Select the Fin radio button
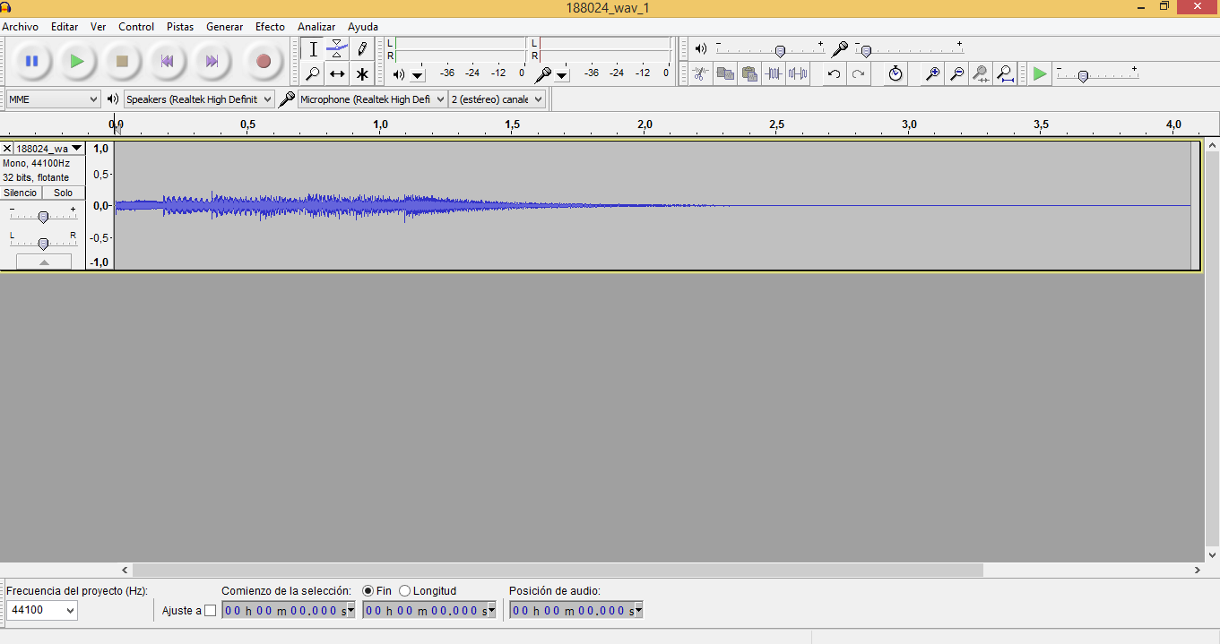Viewport: 1220px width, 644px height. (x=368, y=591)
